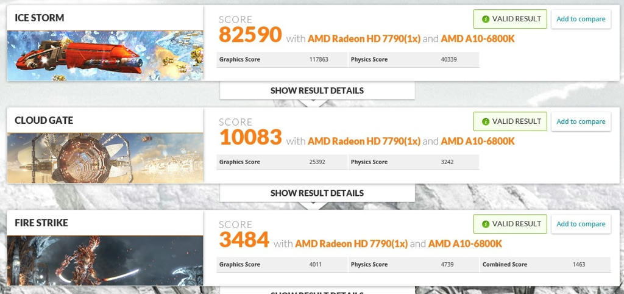Select the CLOUD GATE heading

44,120
